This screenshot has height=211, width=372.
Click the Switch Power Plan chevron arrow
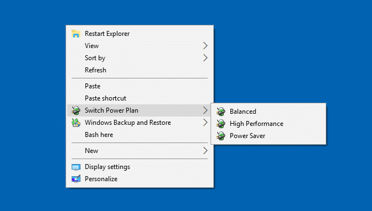pos(205,110)
